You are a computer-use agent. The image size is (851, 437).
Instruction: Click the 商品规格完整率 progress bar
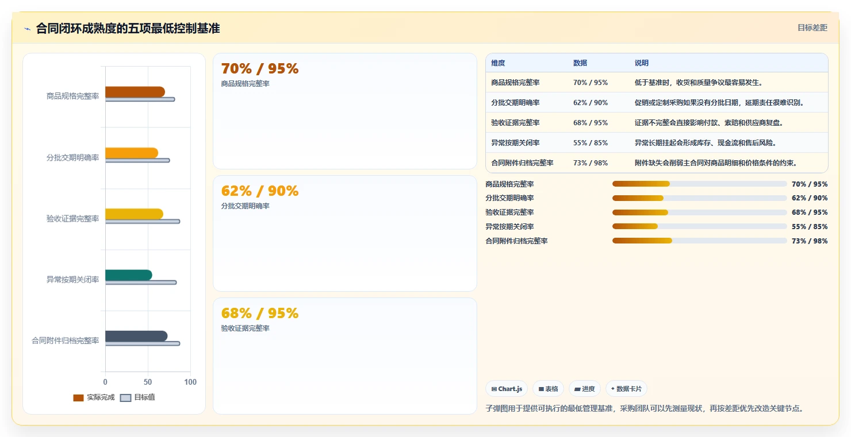point(699,184)
